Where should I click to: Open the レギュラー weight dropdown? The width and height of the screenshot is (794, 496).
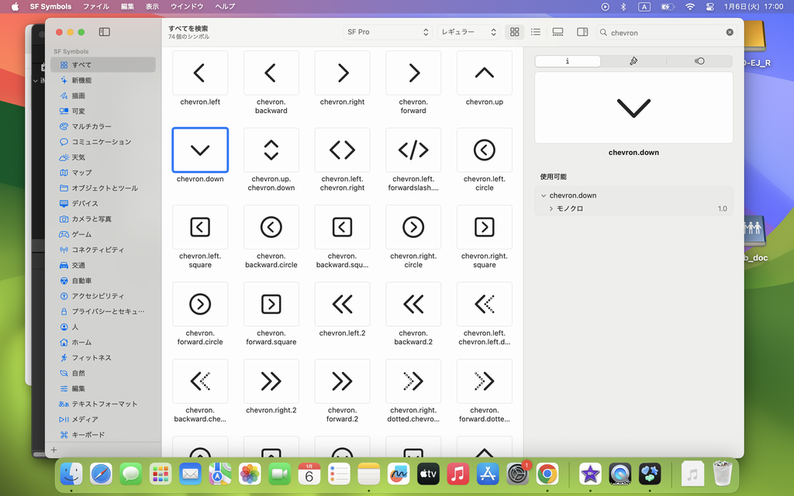pos(469,32)
